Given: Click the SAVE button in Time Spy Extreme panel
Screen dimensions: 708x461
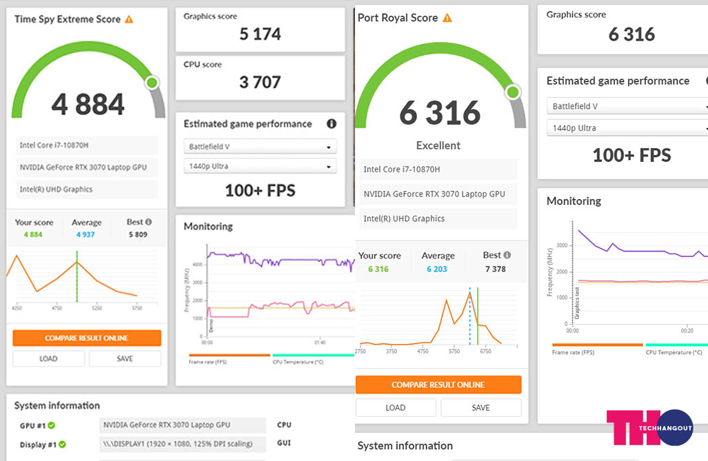Looking at the screenshot, I should (x=125, y=358).
